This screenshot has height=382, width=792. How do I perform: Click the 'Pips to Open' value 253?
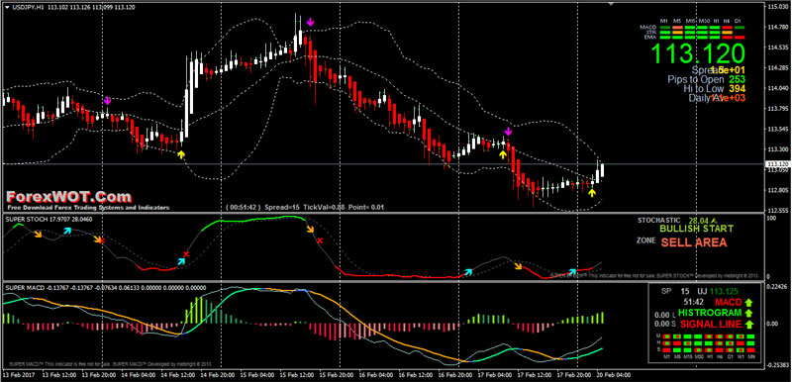738,79
